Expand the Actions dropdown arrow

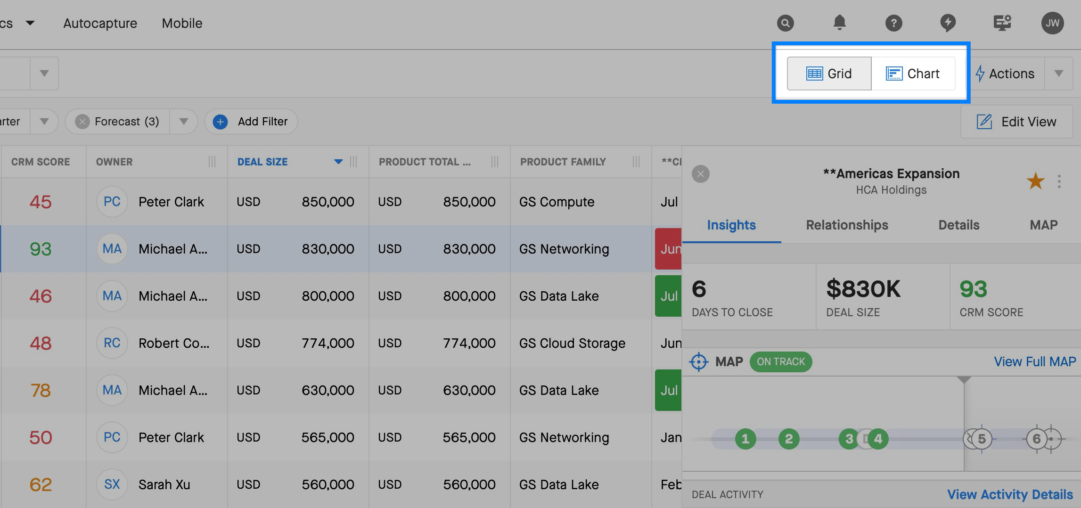(1058, 74)
